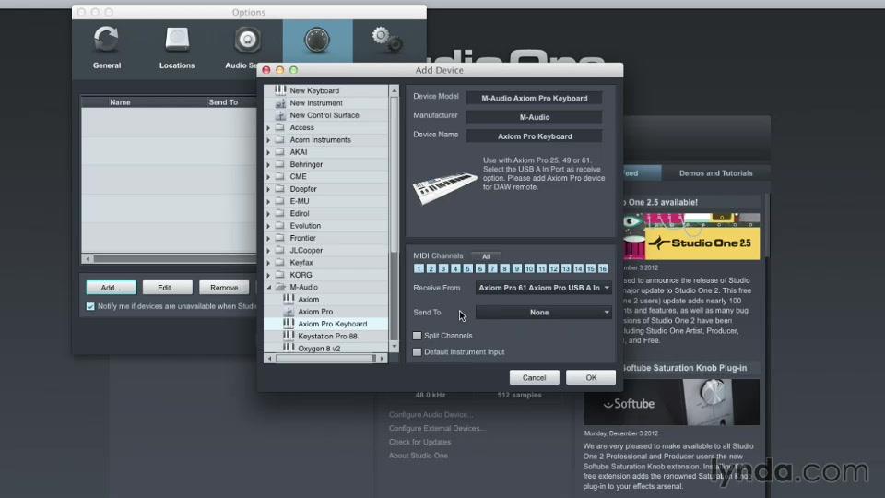Open the Locations options page
885x498 pixels.
click(x=176, y=46)
